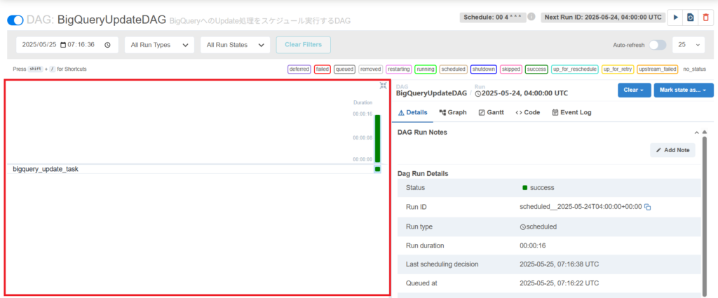Image resolution: width=718 pixels, height=298 pixels.
Task: Click the removed status legend badge
Action: [x=370, y=69]
